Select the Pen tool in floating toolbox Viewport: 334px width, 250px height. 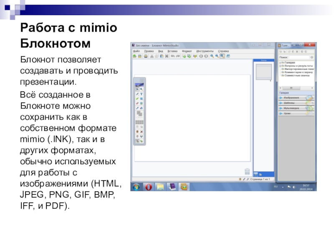coord(137,94)
